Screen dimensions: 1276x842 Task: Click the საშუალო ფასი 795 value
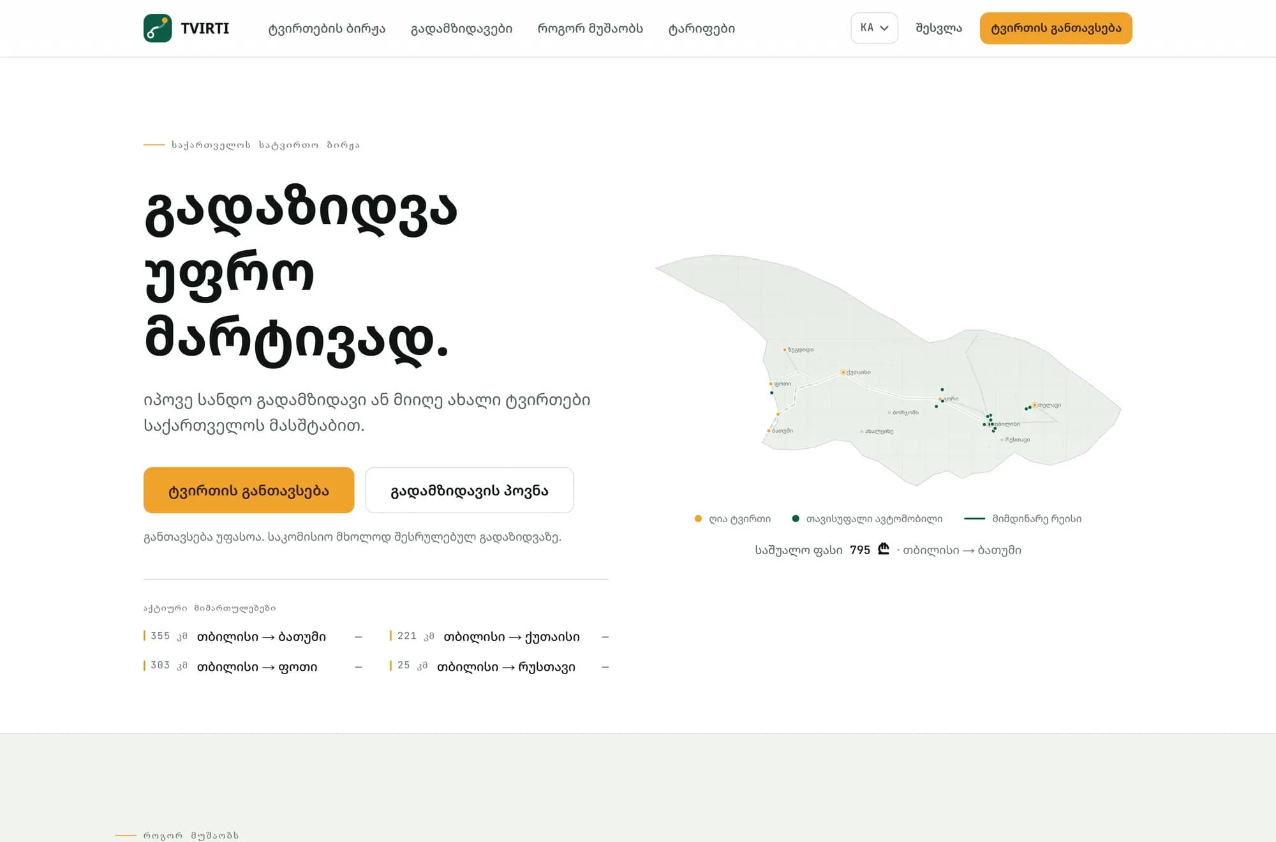(860, 550)
